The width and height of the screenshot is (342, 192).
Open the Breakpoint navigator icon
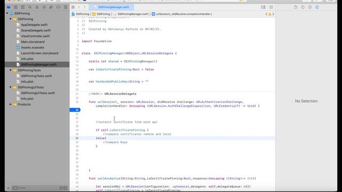point(58,7)
